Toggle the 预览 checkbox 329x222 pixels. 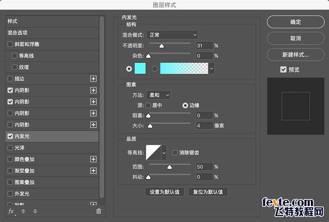(283, 69)
